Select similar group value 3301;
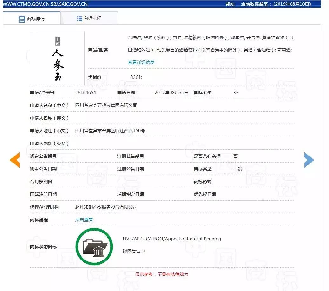The image size is (329, 291). (x=136, y=77)
